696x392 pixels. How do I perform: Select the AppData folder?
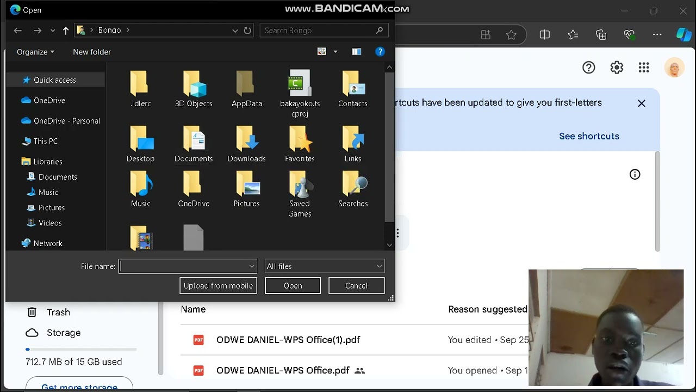pos(246,89)
